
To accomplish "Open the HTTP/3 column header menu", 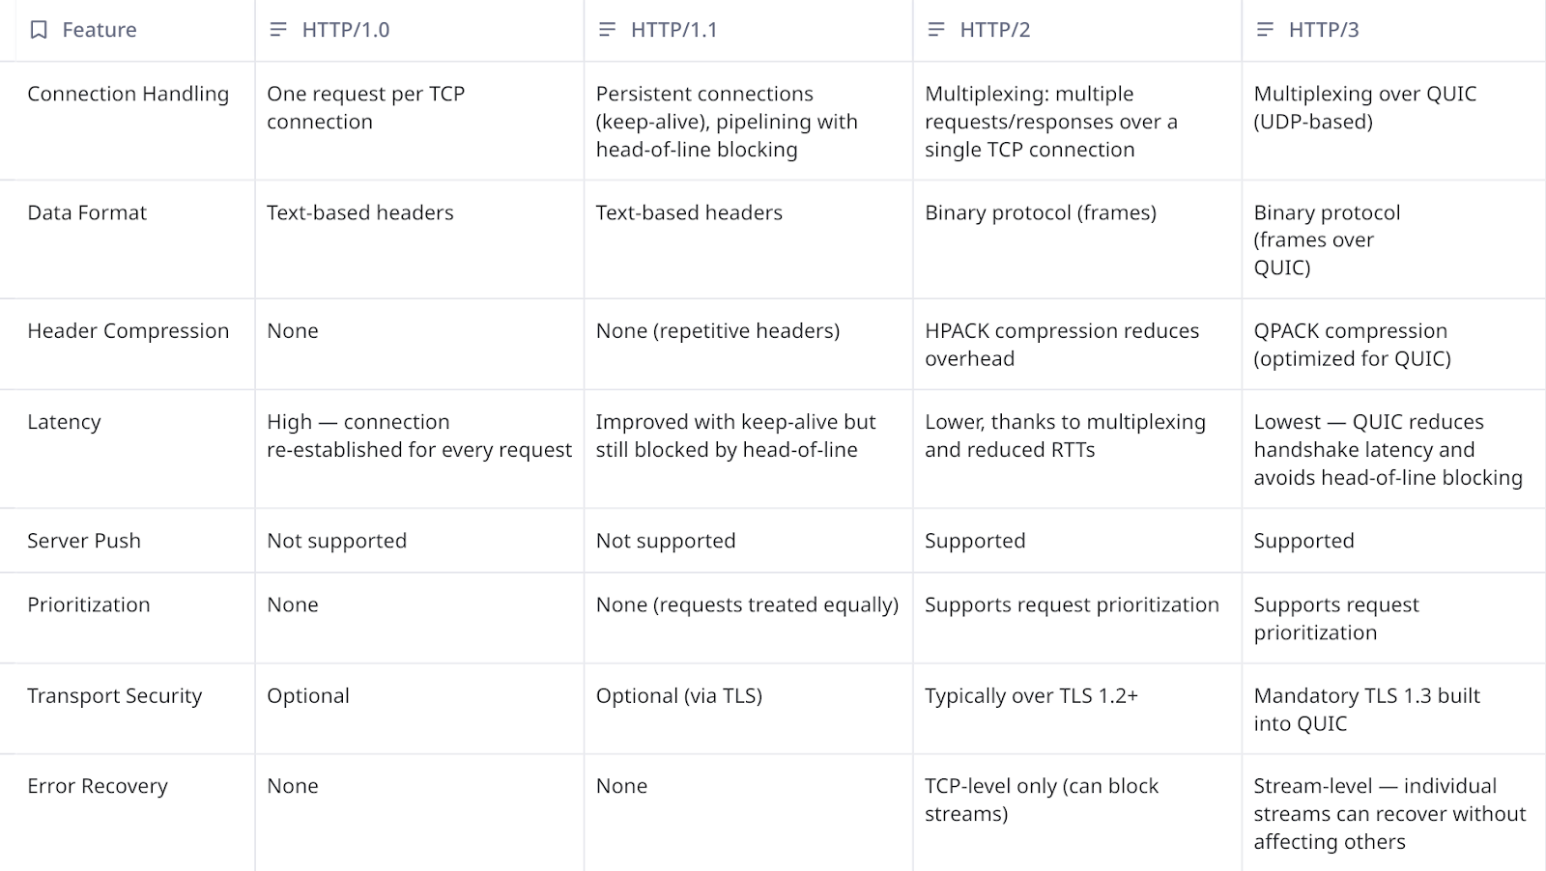I will [1393, 30].
